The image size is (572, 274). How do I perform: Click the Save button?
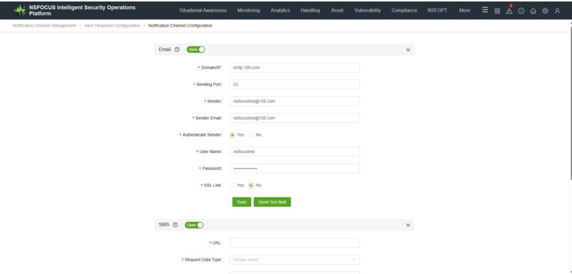241,202
